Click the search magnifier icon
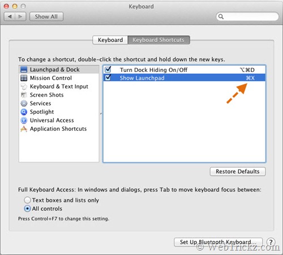This screenshot has height=255, width=283. click(x=221, y=16)
